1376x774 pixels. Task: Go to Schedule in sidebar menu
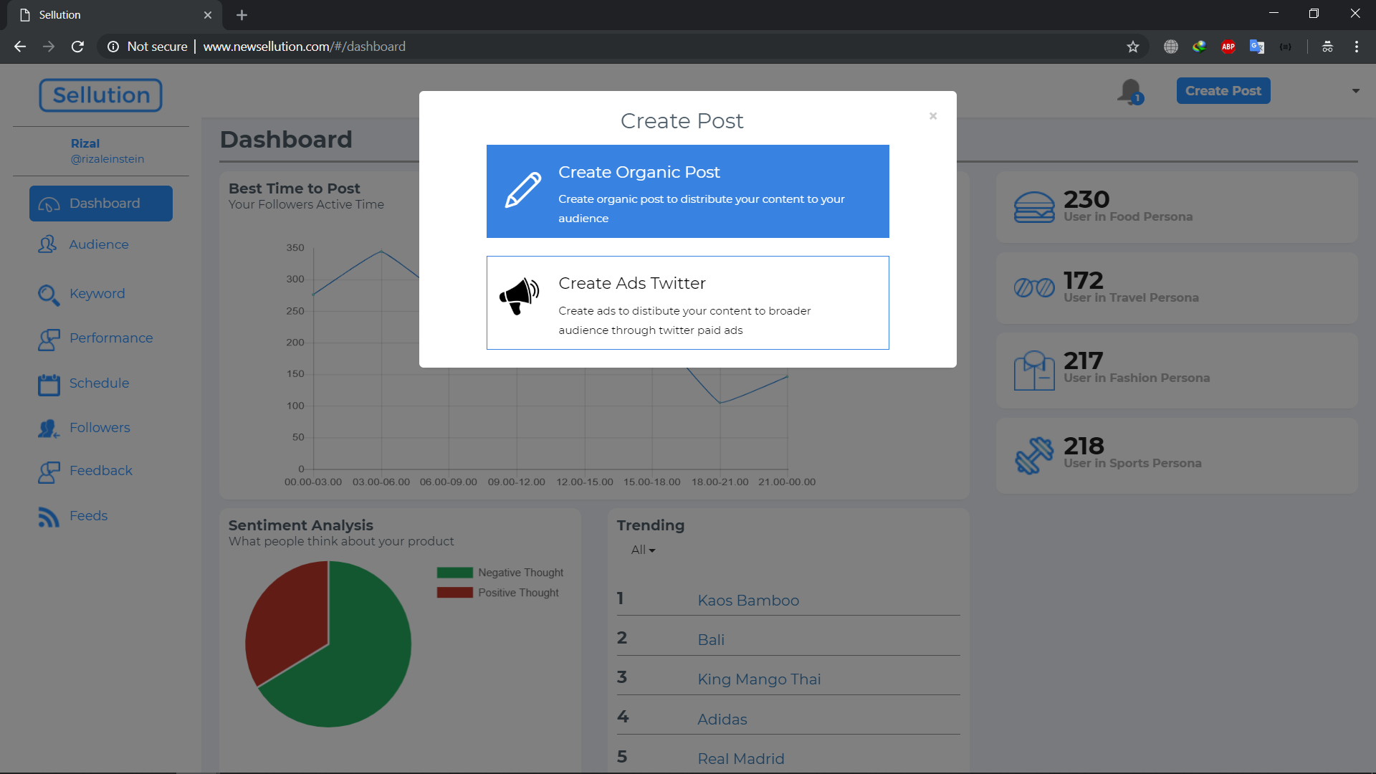coord(99,383)
